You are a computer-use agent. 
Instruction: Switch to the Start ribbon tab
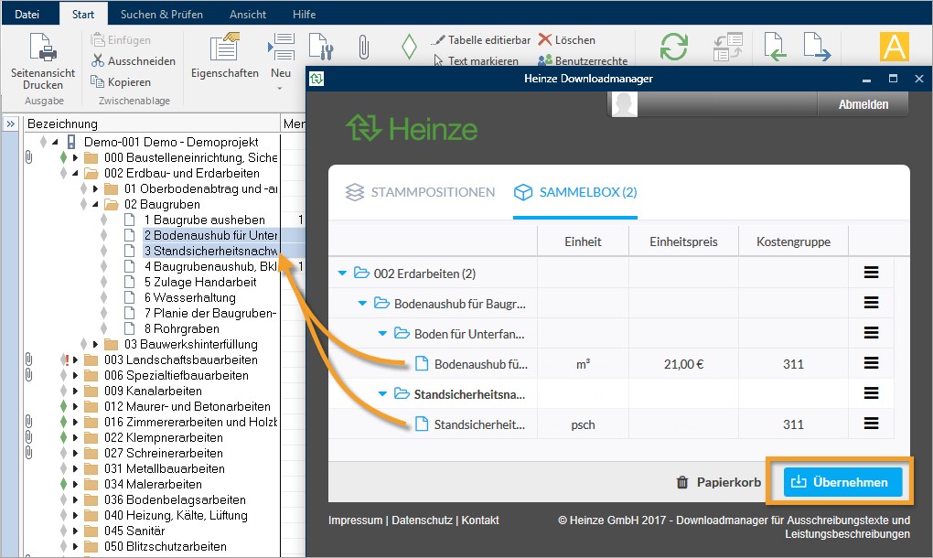click(x=83, y=15)
